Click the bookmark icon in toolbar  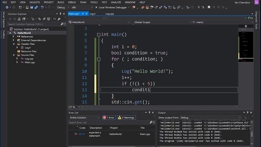click(x=209, y=7)
